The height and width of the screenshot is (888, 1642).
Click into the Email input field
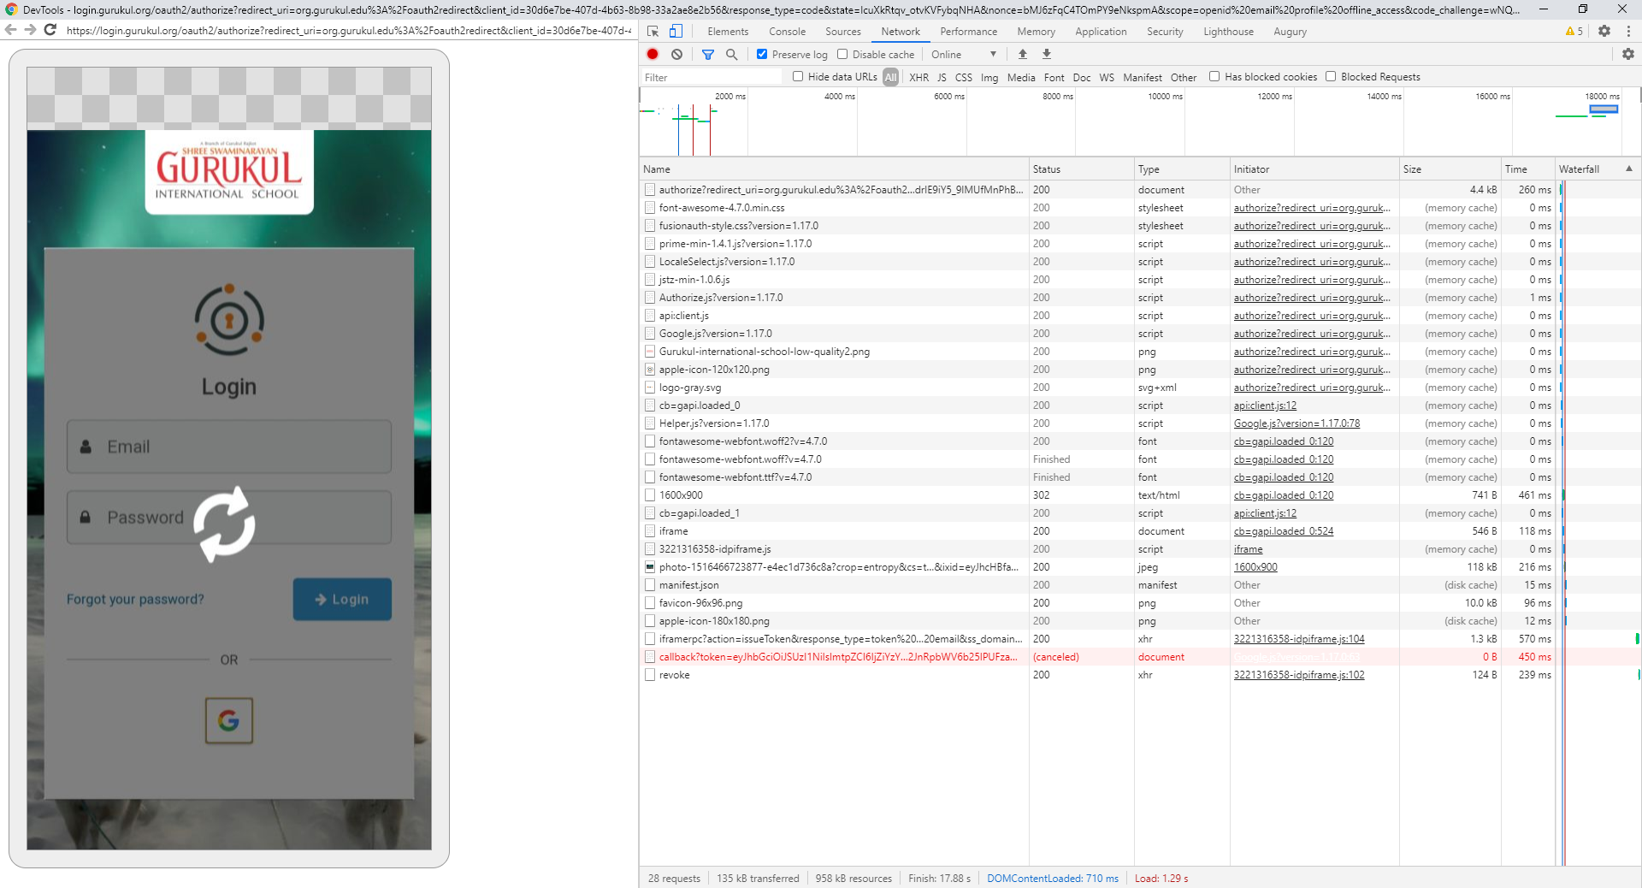pos(229,447)
